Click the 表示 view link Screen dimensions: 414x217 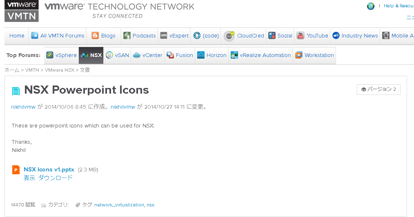pos(29,178)
